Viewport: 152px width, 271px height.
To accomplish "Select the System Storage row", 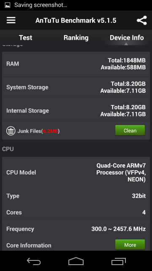I will (x=76, y=87).
